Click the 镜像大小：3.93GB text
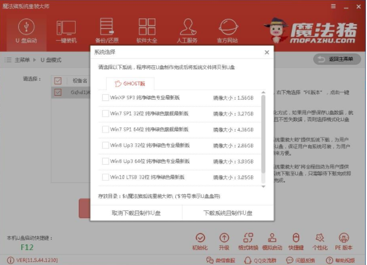Viewport: 367px width, 265px height. [x=233, y=162]
